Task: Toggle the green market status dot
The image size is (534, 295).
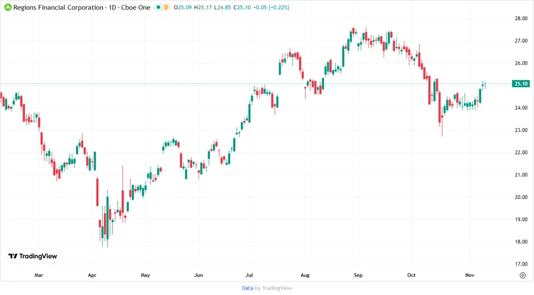Action: [x=158, y=7]
